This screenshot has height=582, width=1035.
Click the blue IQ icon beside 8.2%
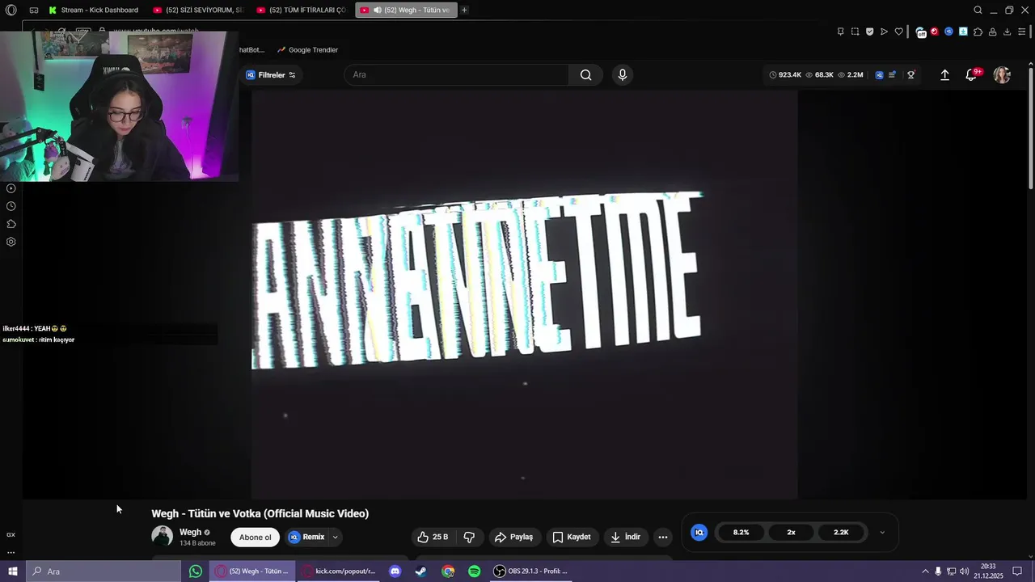[699, 532]
